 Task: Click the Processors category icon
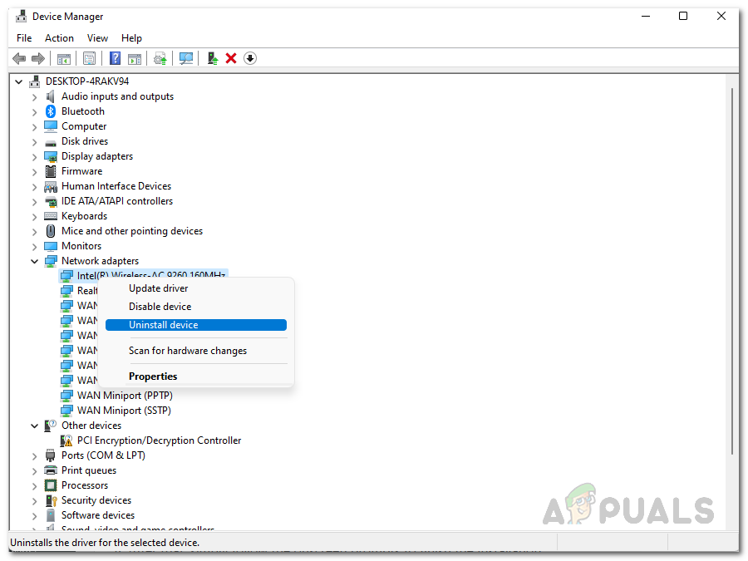click(x=51, y=485)
